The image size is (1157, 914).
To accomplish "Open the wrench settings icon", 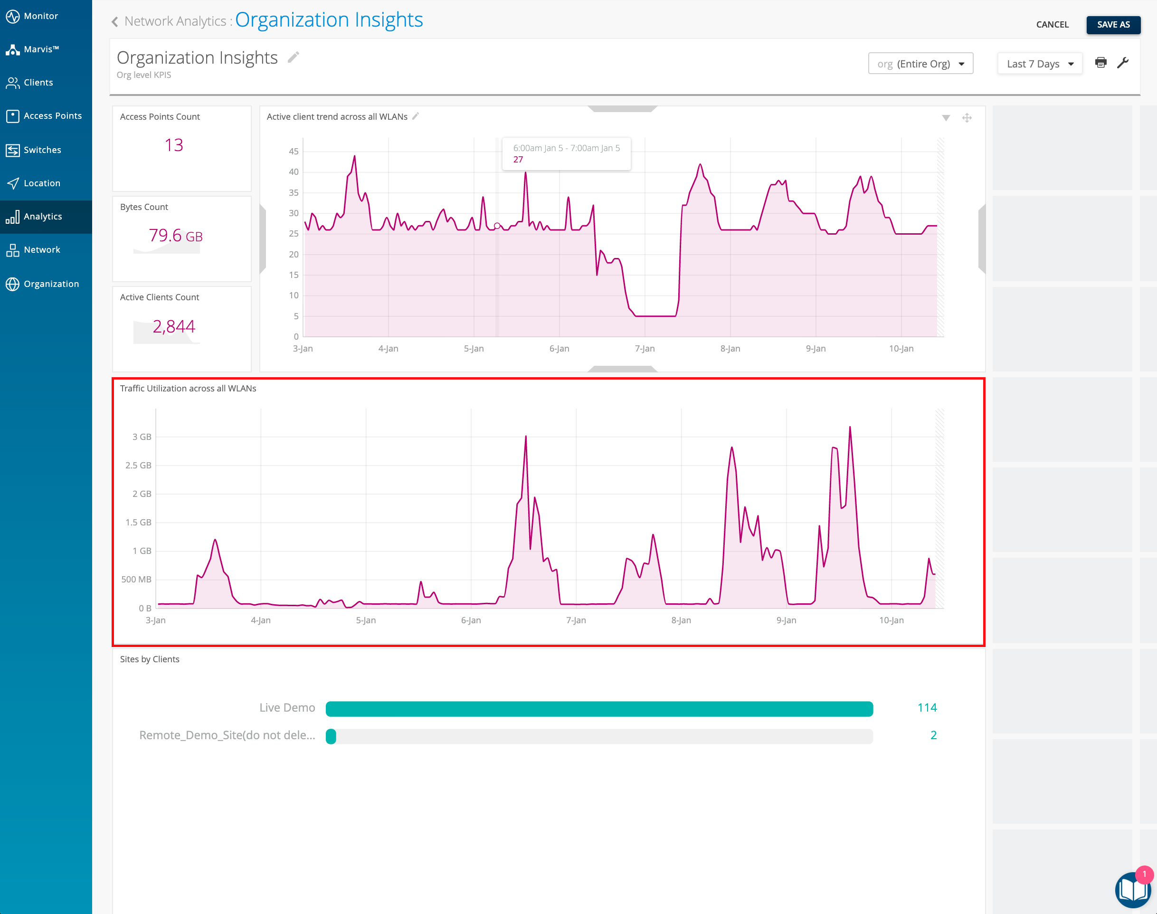I will 1123,63.
